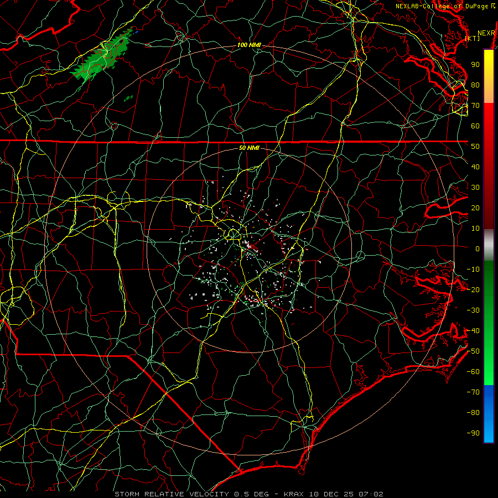Click the 100 NMI range ring label

click(x=249, y=45)
